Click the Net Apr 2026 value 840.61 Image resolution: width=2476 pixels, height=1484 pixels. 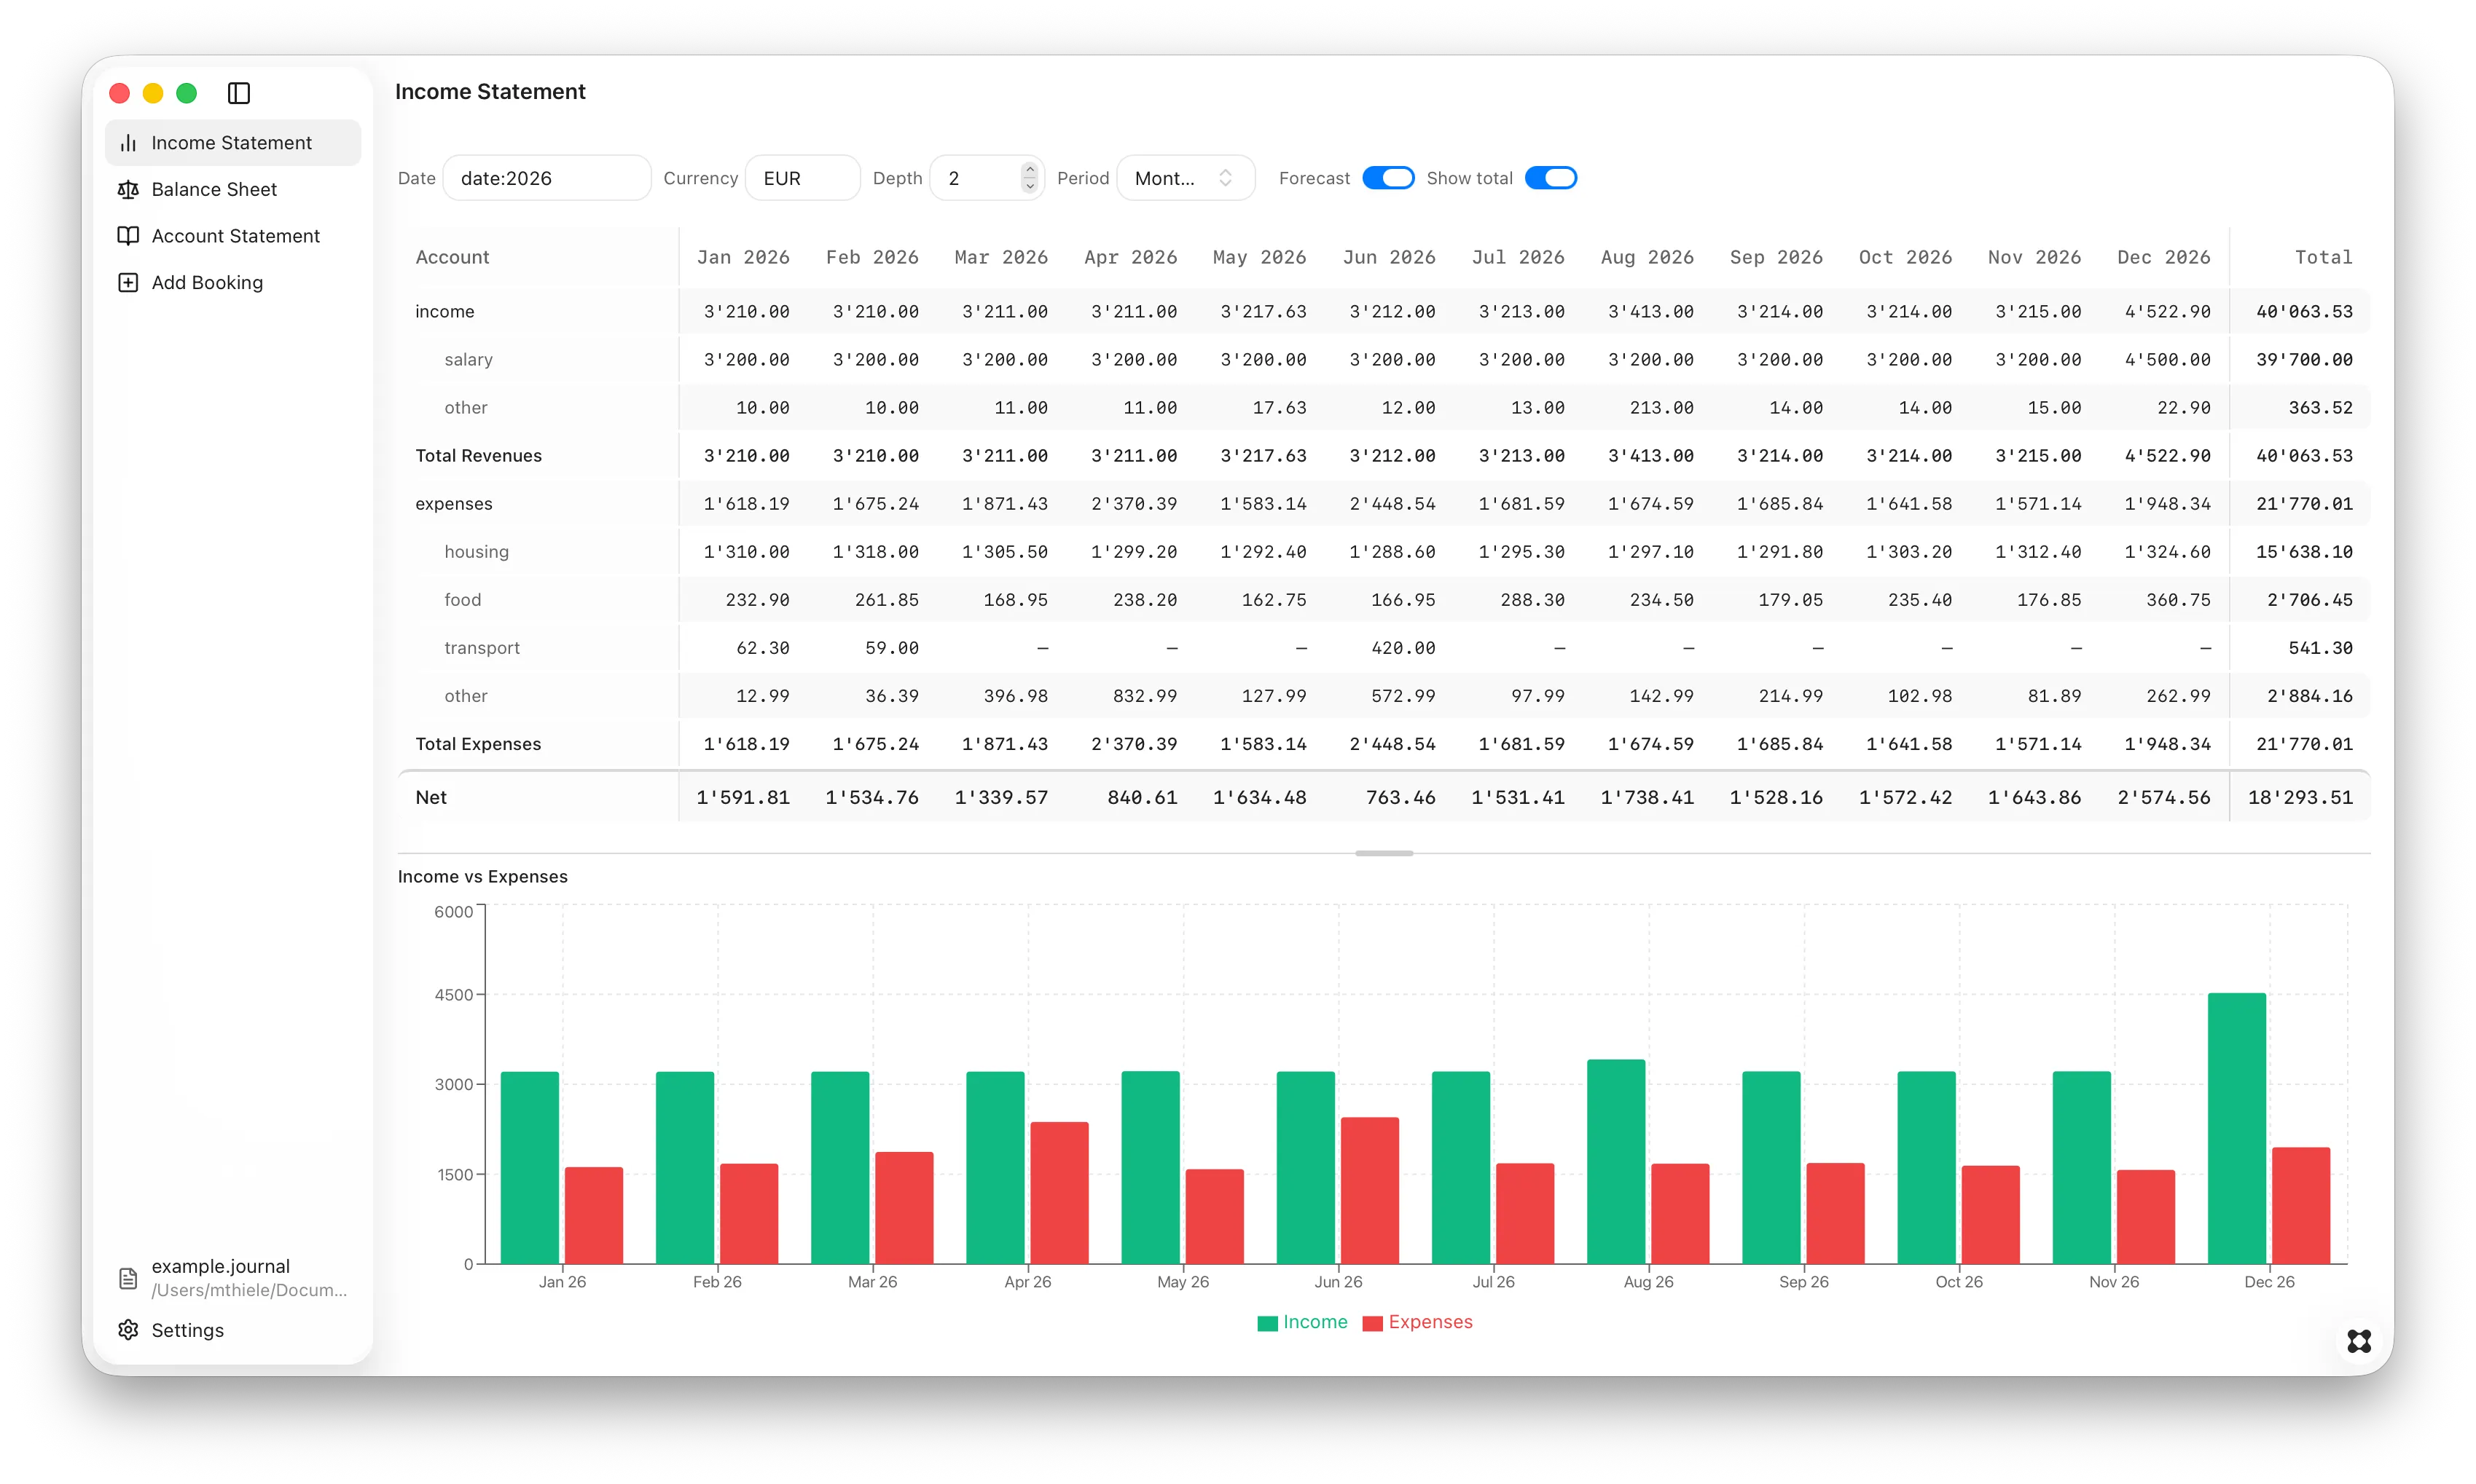[1142, 797]
